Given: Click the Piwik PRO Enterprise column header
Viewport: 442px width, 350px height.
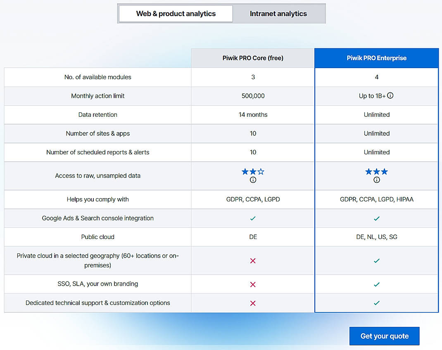Looking at the screenshot, I should (376, 58).
